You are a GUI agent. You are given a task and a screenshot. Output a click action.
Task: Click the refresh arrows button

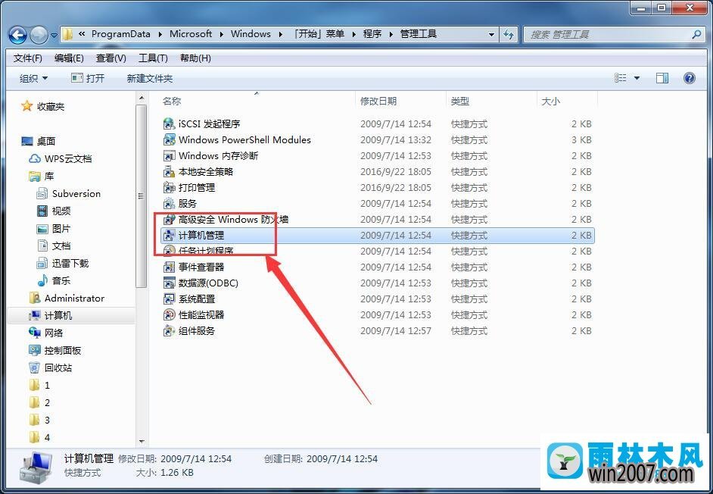pyautogui.click(x=509, y=34)
